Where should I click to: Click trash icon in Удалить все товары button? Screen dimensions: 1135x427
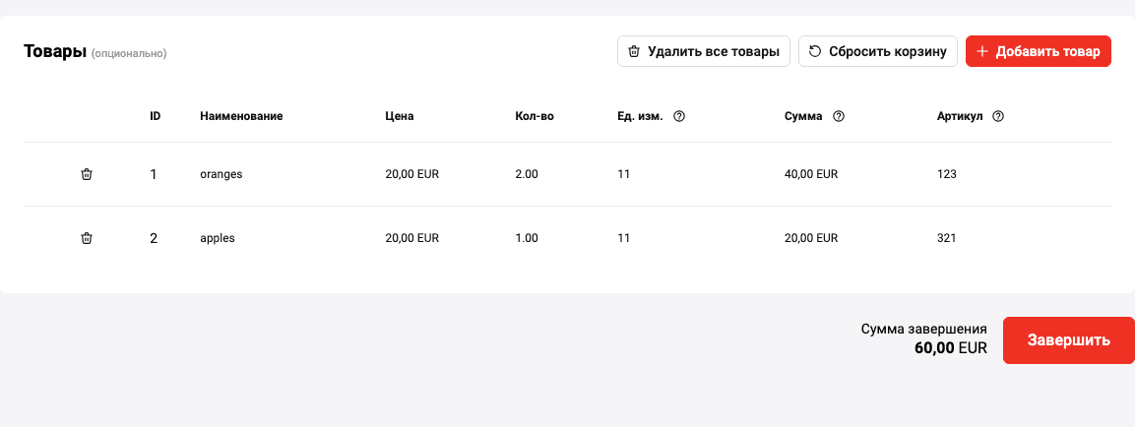pos(634,51)
